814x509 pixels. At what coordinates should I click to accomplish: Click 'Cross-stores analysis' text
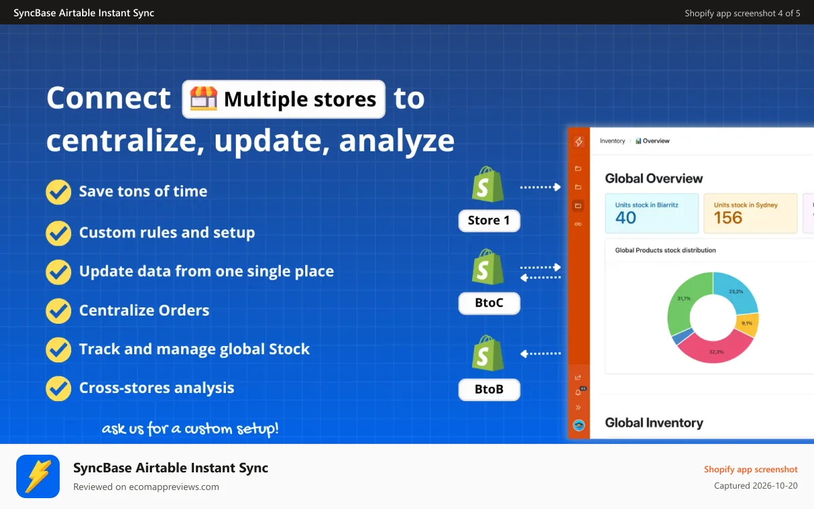click(x=157, y=388)
